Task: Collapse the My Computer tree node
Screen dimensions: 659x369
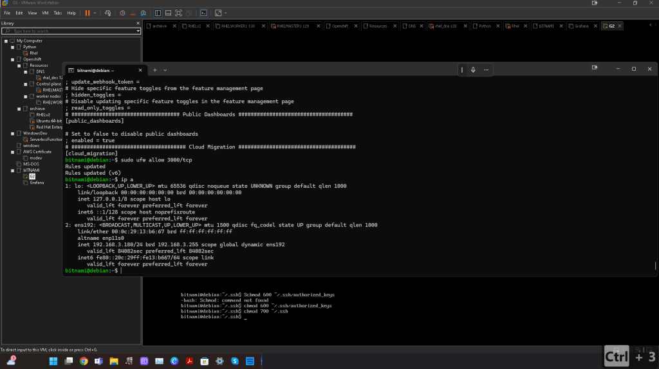Action: (x=6, y=40)
